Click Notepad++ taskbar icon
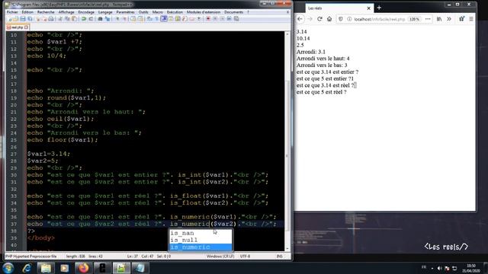The width and height of the screenshot is (488, 274). click(121, 268)
